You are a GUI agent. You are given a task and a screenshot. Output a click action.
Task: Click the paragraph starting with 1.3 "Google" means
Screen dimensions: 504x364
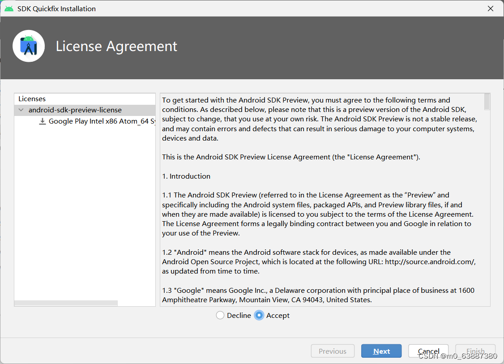[x=318, y=295]
